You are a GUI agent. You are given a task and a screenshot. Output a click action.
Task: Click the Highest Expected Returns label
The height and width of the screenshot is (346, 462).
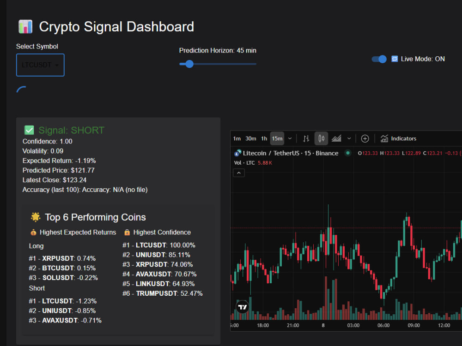78,233
